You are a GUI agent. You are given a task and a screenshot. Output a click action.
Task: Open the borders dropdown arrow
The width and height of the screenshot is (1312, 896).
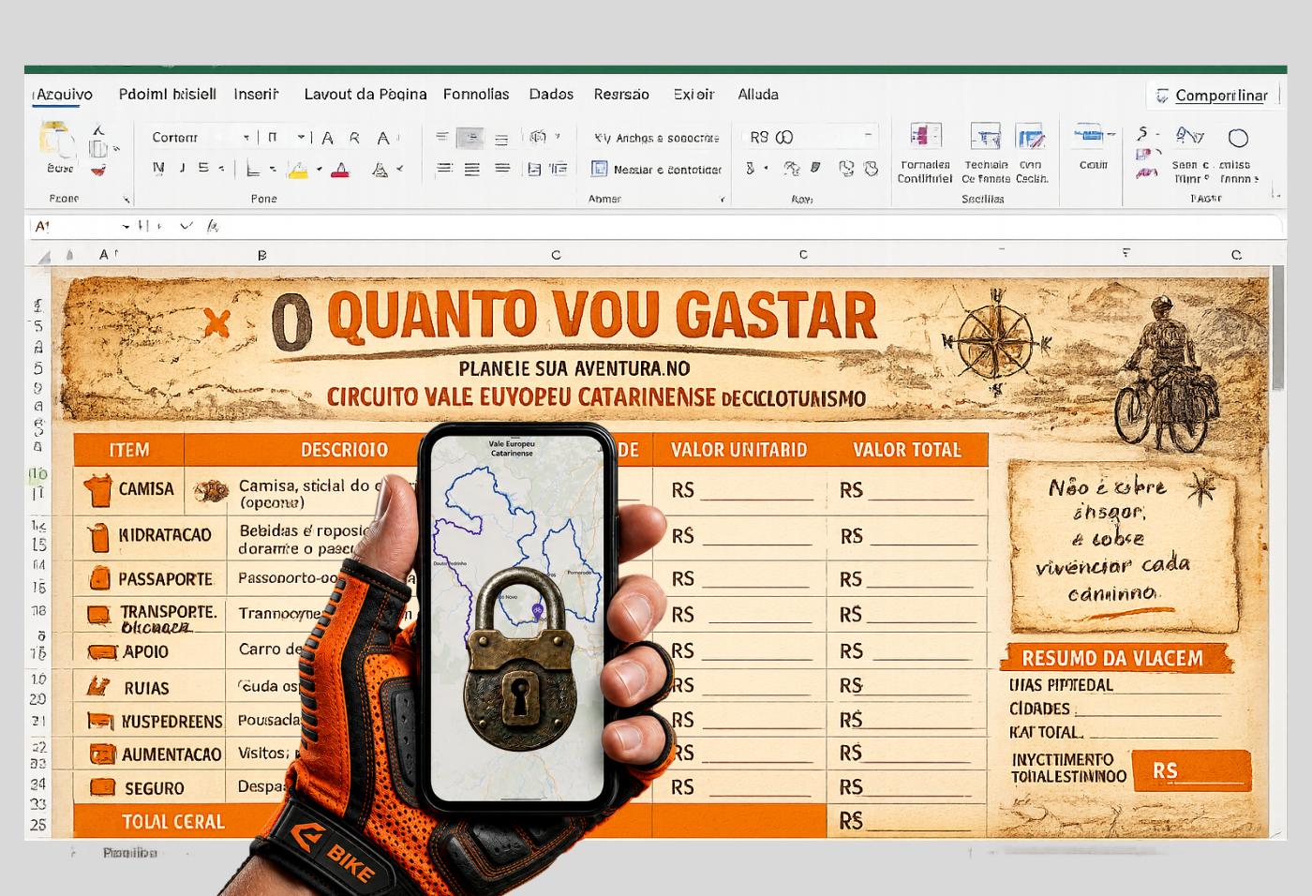coord(273,170)
